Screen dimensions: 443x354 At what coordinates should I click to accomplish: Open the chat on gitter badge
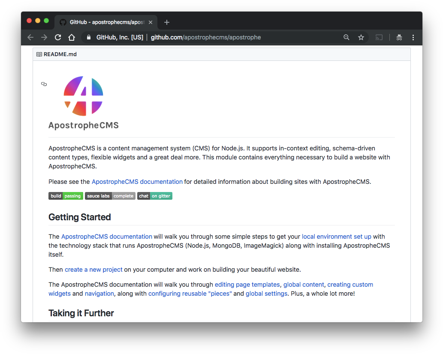coord(155,196)
